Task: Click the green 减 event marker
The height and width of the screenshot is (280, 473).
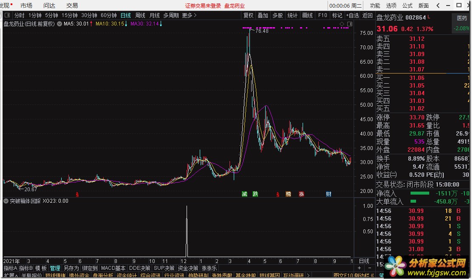Action: 245,194
